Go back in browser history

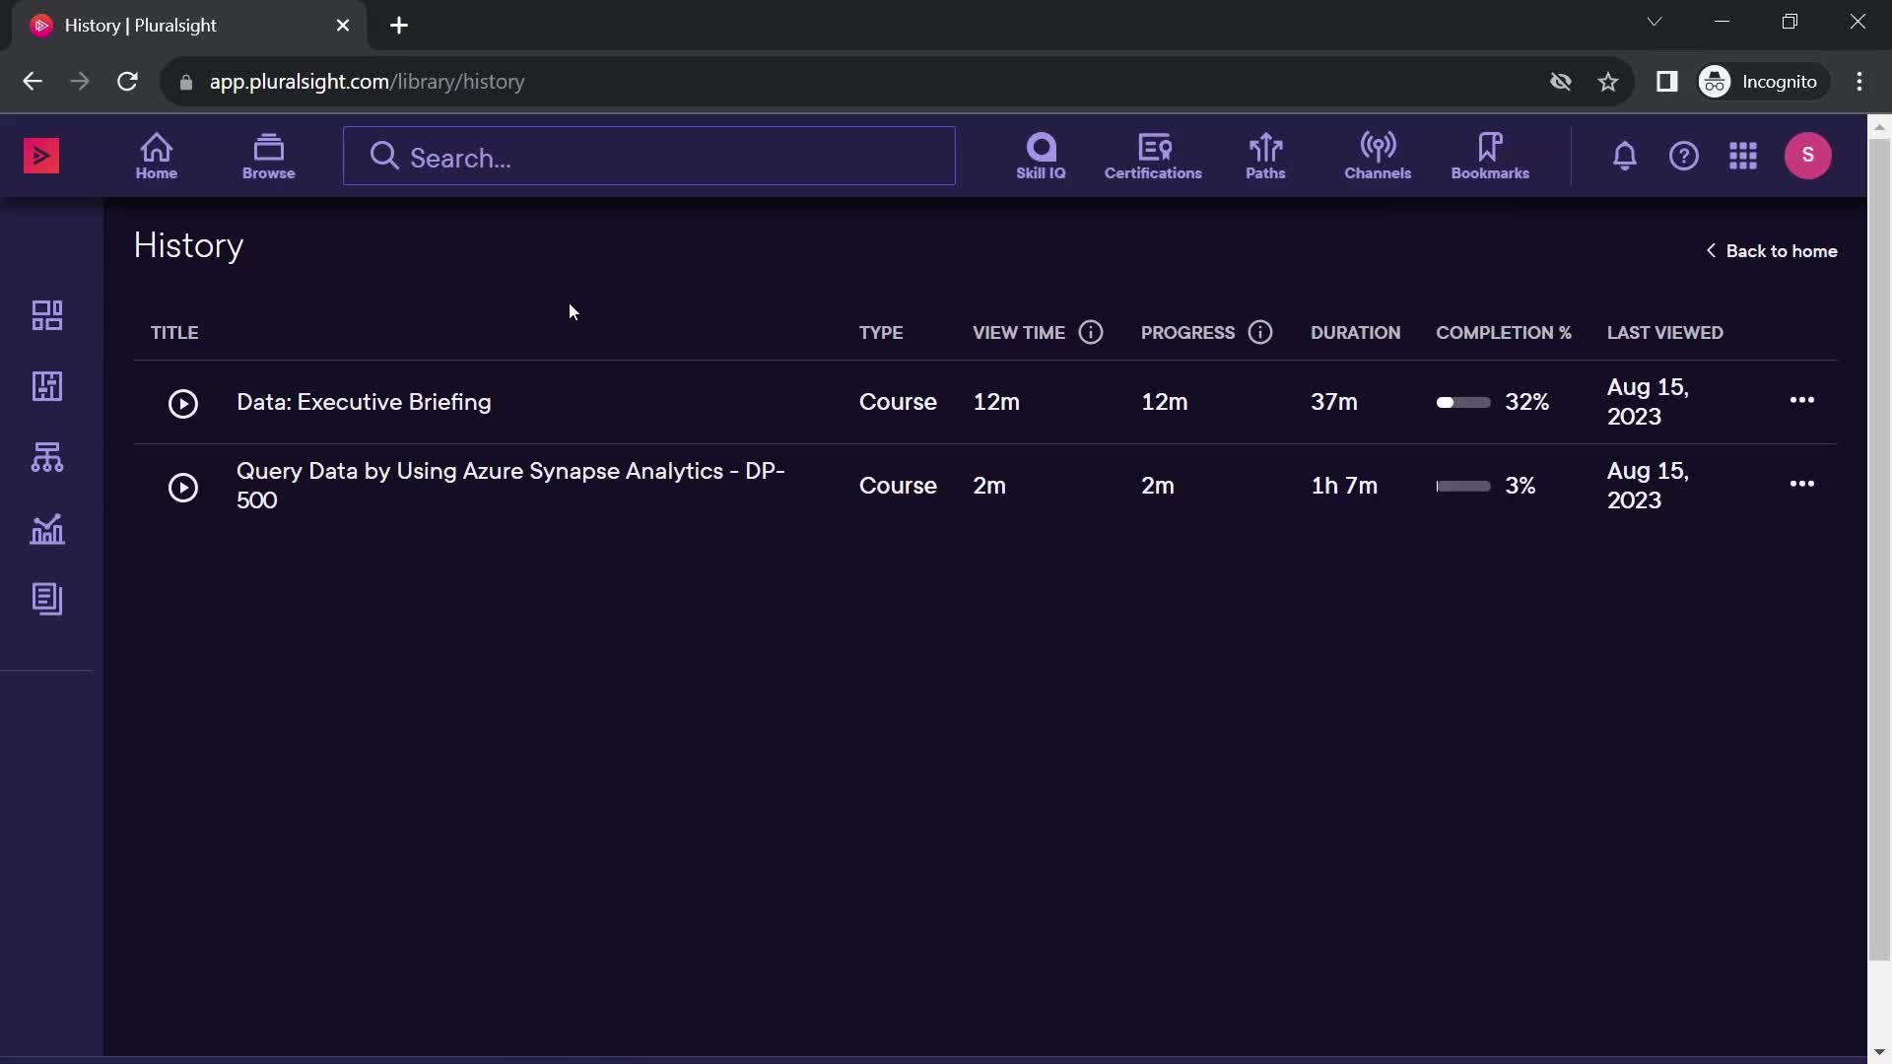pyautogui.click(x=33, y=82)
